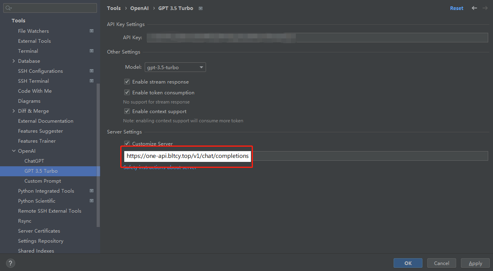
Task: Select the Terminal settings page
Action: 28,51
